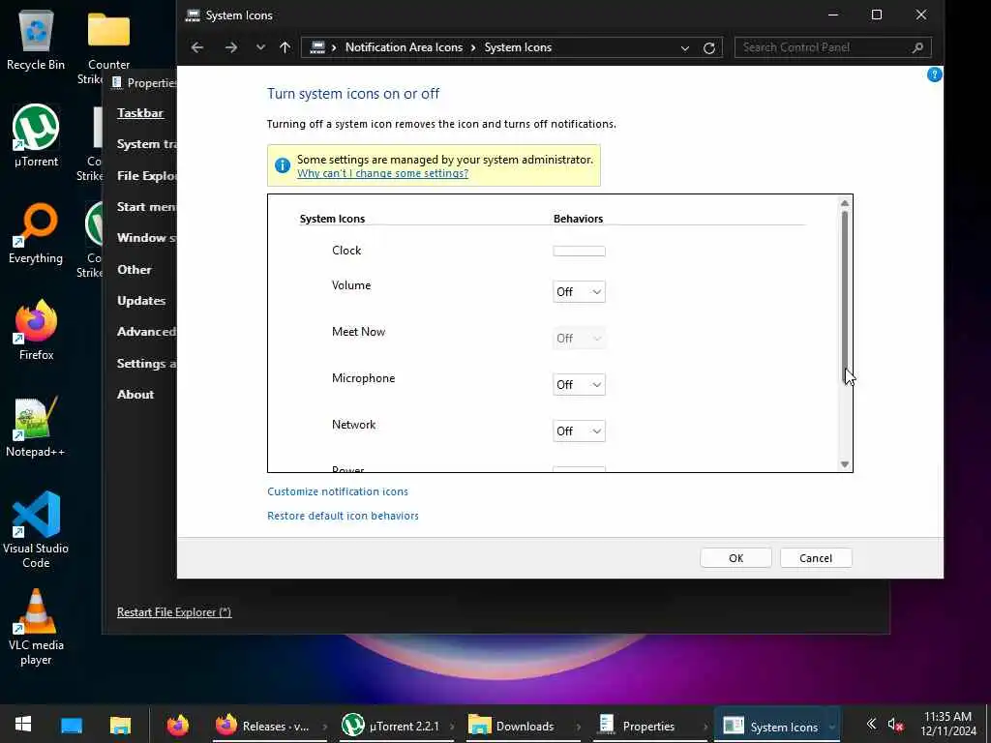Click Restore default icon behaviors

pos(343,516)
